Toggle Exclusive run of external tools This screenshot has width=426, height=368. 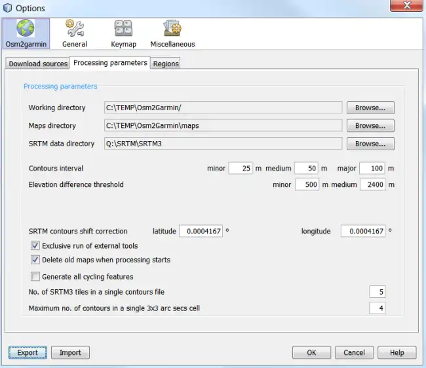35,246
